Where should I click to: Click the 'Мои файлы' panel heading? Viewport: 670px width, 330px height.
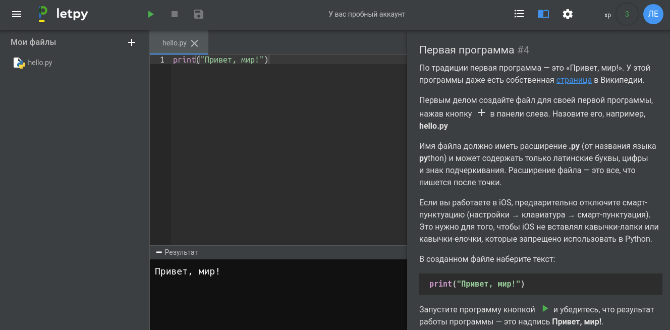[33, 42]
